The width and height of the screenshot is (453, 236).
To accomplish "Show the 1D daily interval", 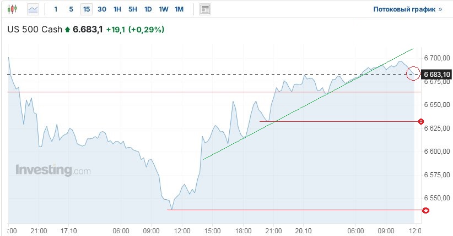I will tap(148, 9).
